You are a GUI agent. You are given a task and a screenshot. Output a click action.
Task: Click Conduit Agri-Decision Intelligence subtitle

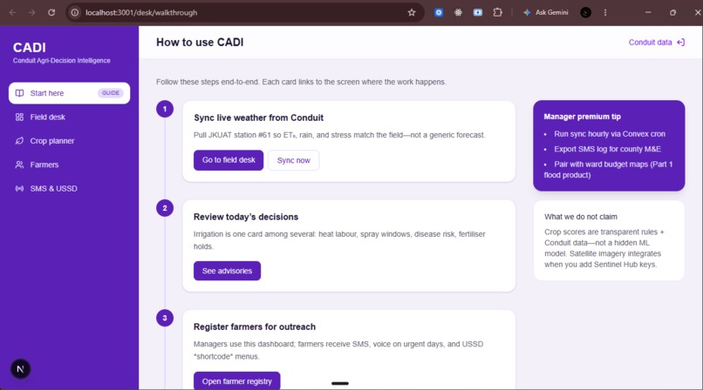(61, 60)
